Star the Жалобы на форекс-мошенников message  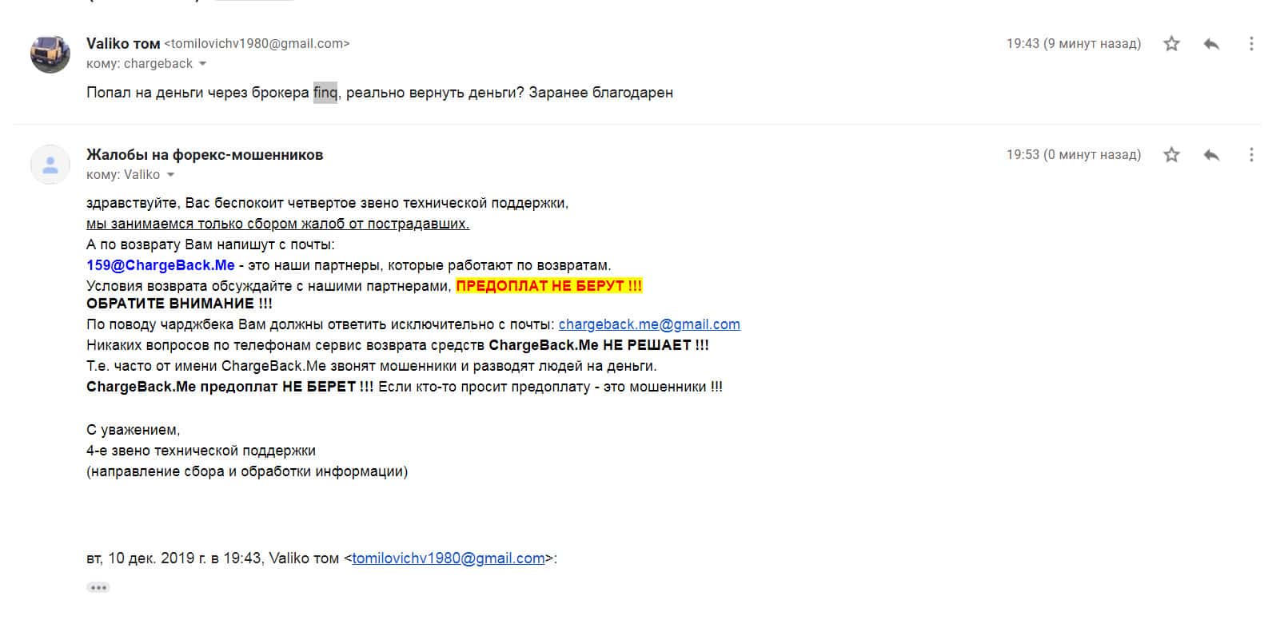pos(1171,155)
